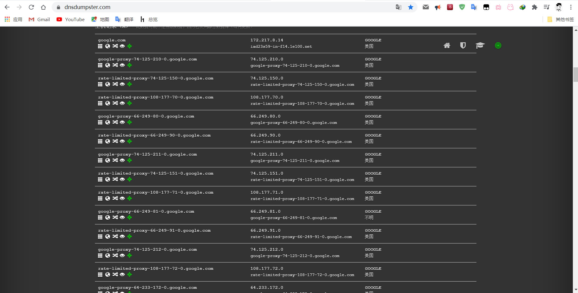Click eye icon for rate-limited-proxy-74-125-151-0 row
The image size is (578, 293).
click(x=122, y=179)
